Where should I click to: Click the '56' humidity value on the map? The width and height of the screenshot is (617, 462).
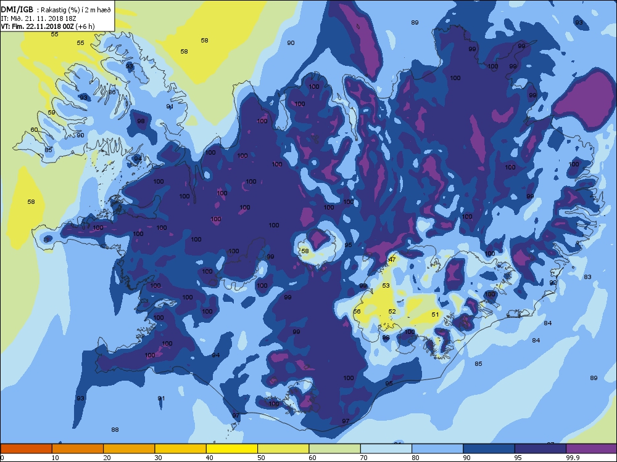[357, 311]
